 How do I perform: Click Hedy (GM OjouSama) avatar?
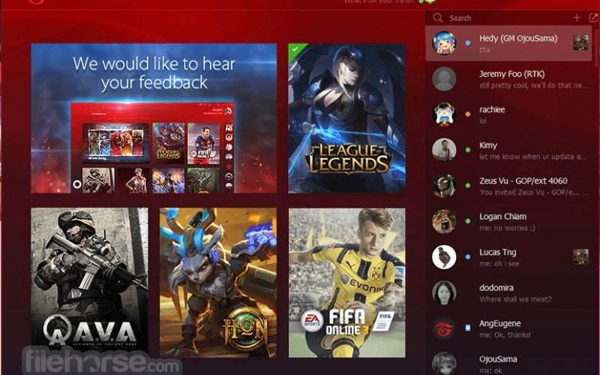point(444,43)
